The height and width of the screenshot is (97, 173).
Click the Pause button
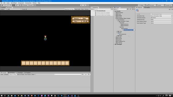pyautogui.click(x=85, y=5)
